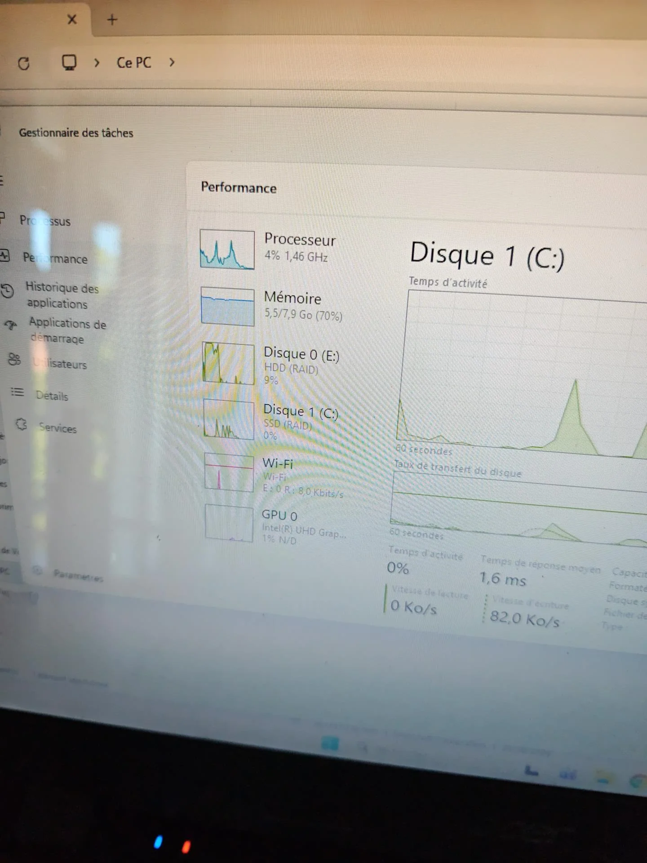Click the Intel(R) UHD Graphics entry
This screenshot has height=863, width=647.
[x=304, y=531]
